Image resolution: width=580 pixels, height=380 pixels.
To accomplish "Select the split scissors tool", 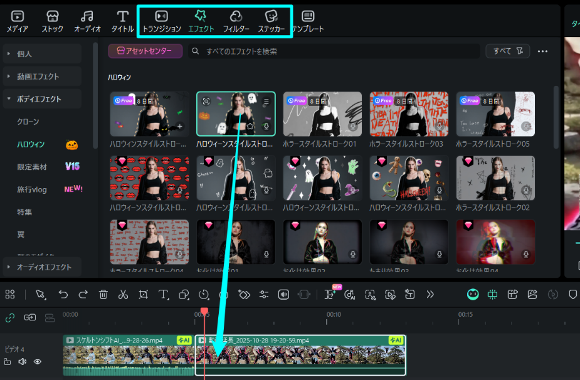I will (123, 293).
